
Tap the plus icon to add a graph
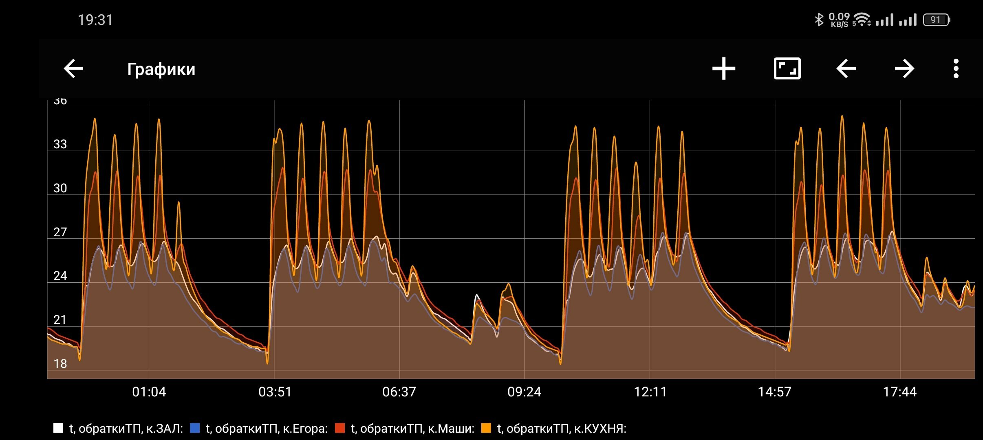(724, 68)
